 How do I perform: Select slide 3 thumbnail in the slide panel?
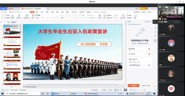tap(12, 53)
